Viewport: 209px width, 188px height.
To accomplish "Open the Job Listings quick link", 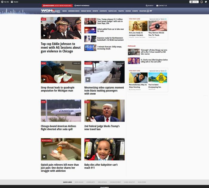I will (102, 182).
